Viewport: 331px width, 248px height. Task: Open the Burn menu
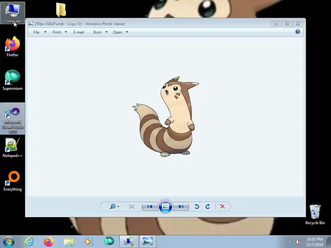tap(97, 32)
